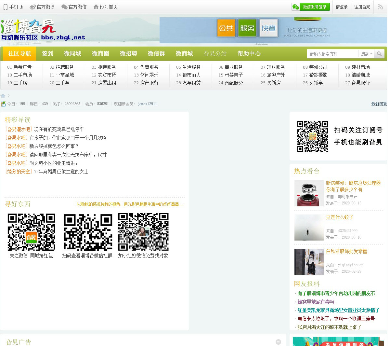Click the official WeChat icon
The image size is (390, 346).
click(x=64, y=7)
